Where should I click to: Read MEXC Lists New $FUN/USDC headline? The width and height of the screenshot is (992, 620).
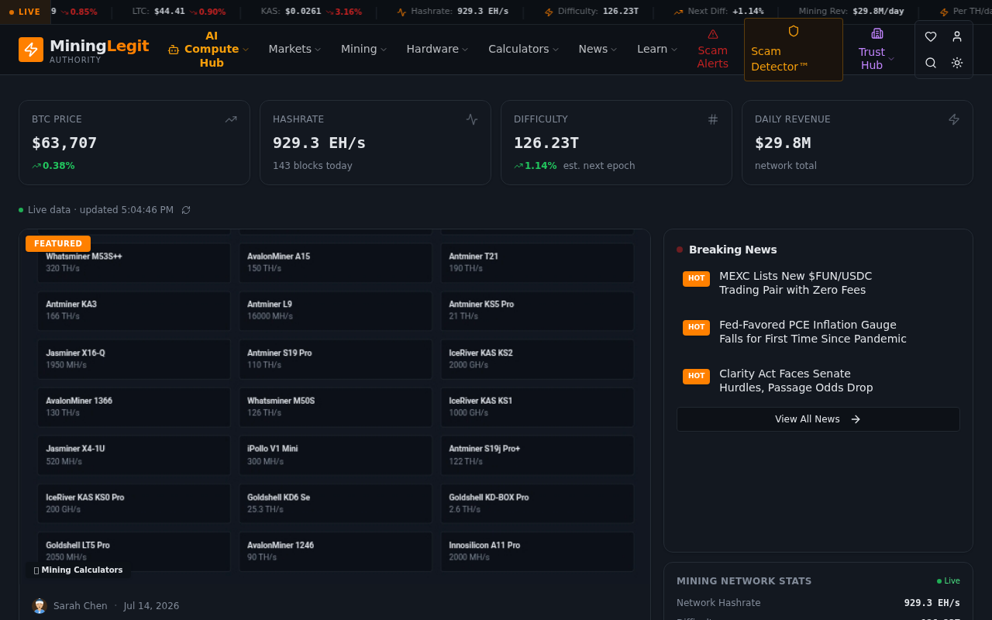(795, 283)
